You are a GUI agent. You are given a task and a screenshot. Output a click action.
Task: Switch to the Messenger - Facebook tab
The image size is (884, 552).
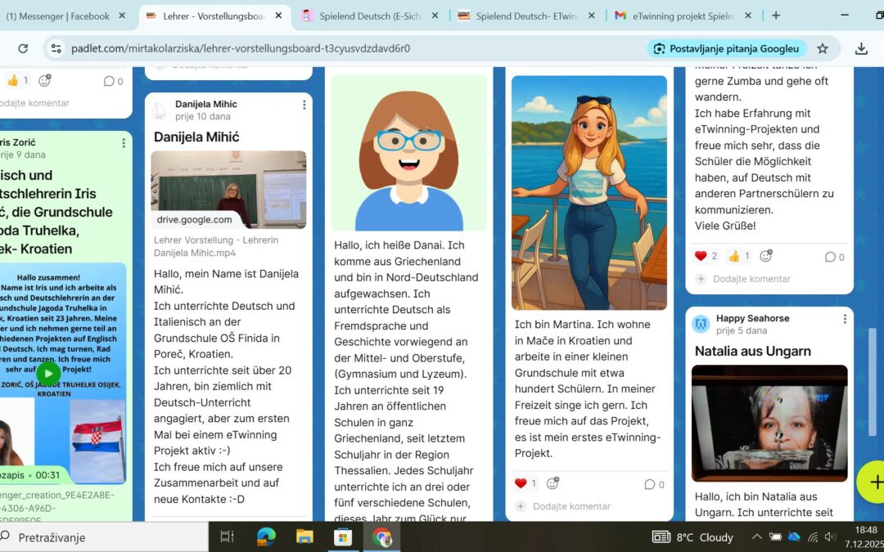(x=57, y=14)
